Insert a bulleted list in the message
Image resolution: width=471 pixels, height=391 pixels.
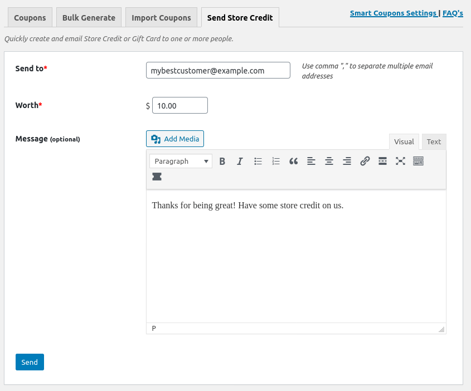258,162
